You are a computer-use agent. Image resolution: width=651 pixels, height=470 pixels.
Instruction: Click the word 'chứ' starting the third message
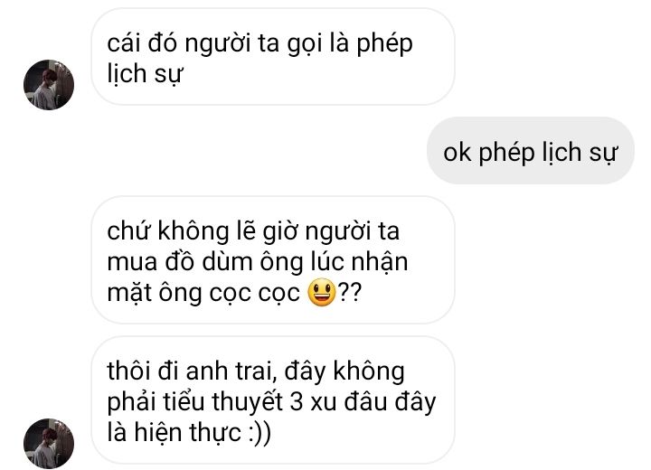point(128,230)
